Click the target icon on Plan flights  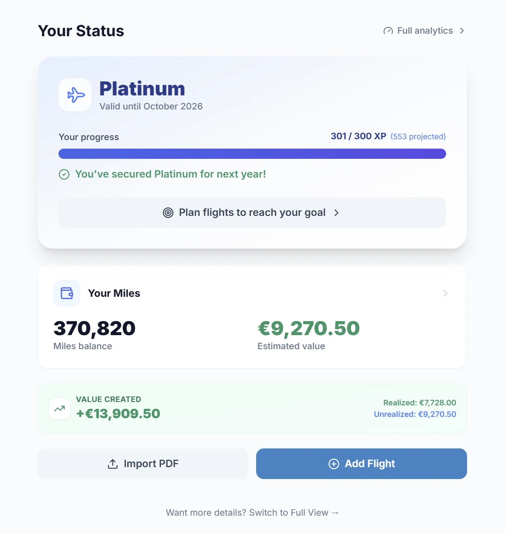point(168,213)
